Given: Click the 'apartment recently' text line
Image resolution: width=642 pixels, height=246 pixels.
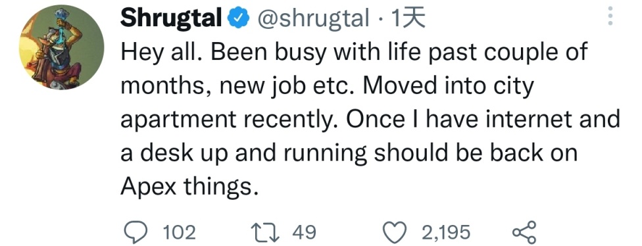Looking at the screenshot, I should point(370,120).
